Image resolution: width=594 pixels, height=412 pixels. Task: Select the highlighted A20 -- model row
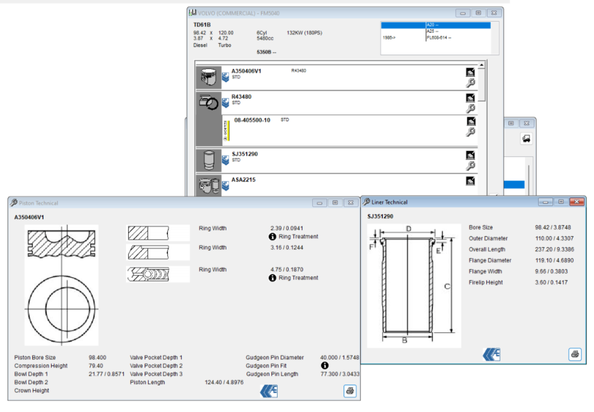coord(436,25)
